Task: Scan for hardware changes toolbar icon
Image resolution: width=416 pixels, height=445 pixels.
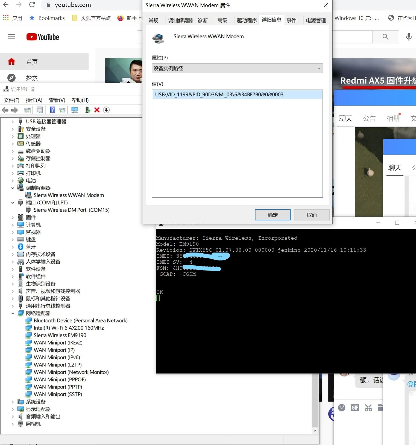Action: tap(75, 110)
